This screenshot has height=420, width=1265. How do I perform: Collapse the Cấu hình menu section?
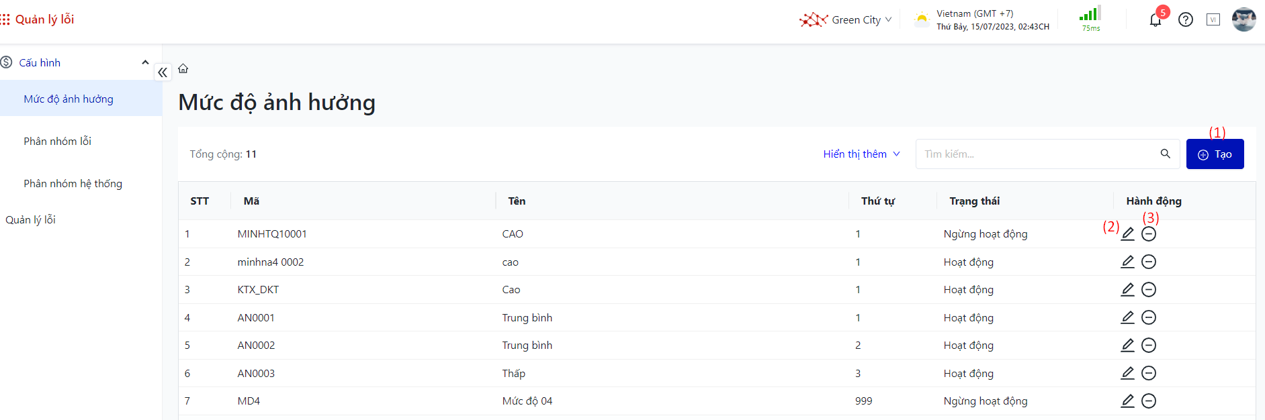coord(145,62)
